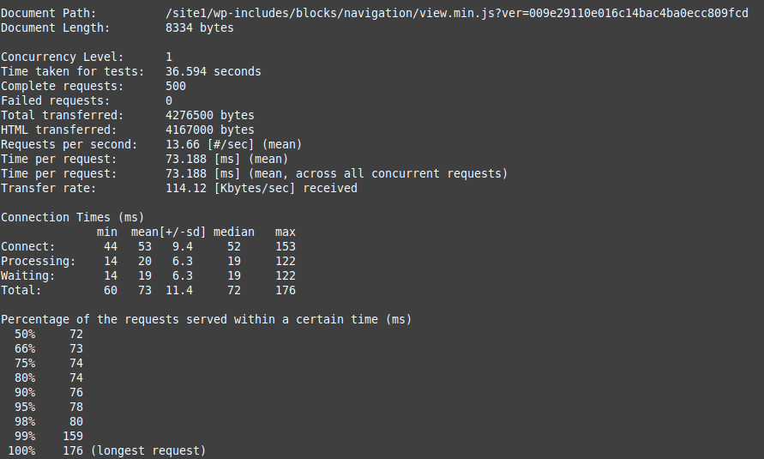Click the Document Path URL text
Screen dimensions: 764x459
(456, 13)
